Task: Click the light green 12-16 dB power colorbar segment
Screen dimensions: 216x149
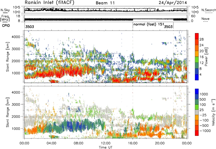Action: coord(197,60)
